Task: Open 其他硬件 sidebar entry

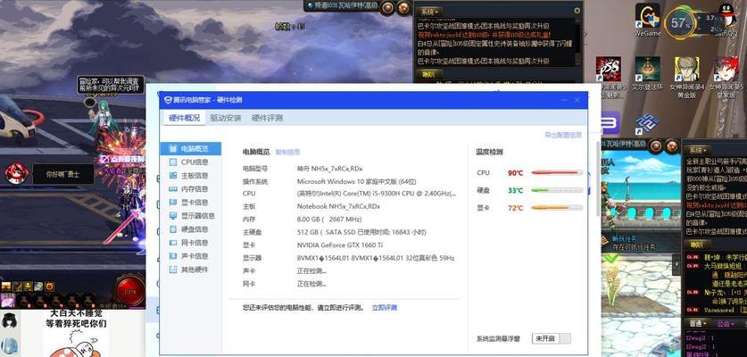Action: (x=191, y=270)
